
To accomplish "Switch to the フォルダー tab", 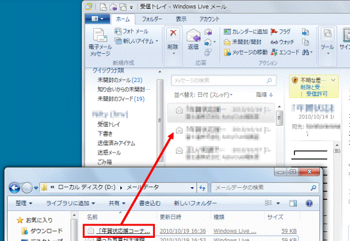I will [x=152, y=19].
